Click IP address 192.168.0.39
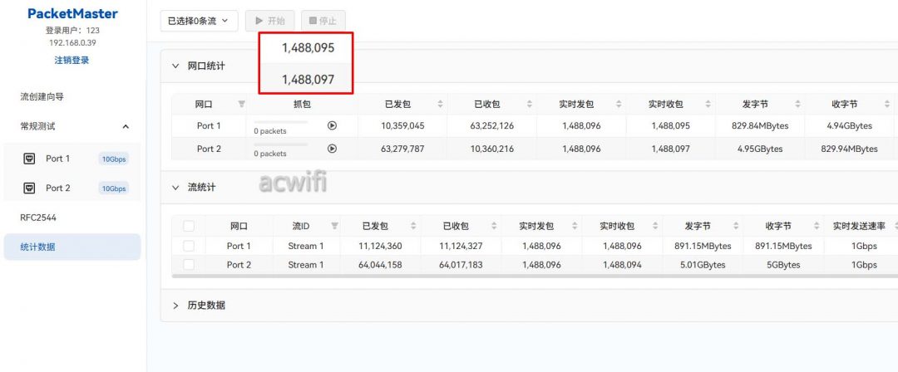 coord(72,42)
